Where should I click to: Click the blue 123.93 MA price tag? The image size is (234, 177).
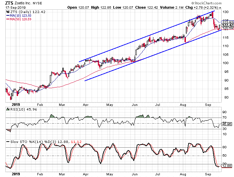[227, 22]
